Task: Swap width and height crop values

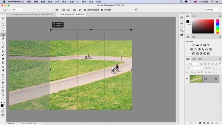Action: pos(39,9)
